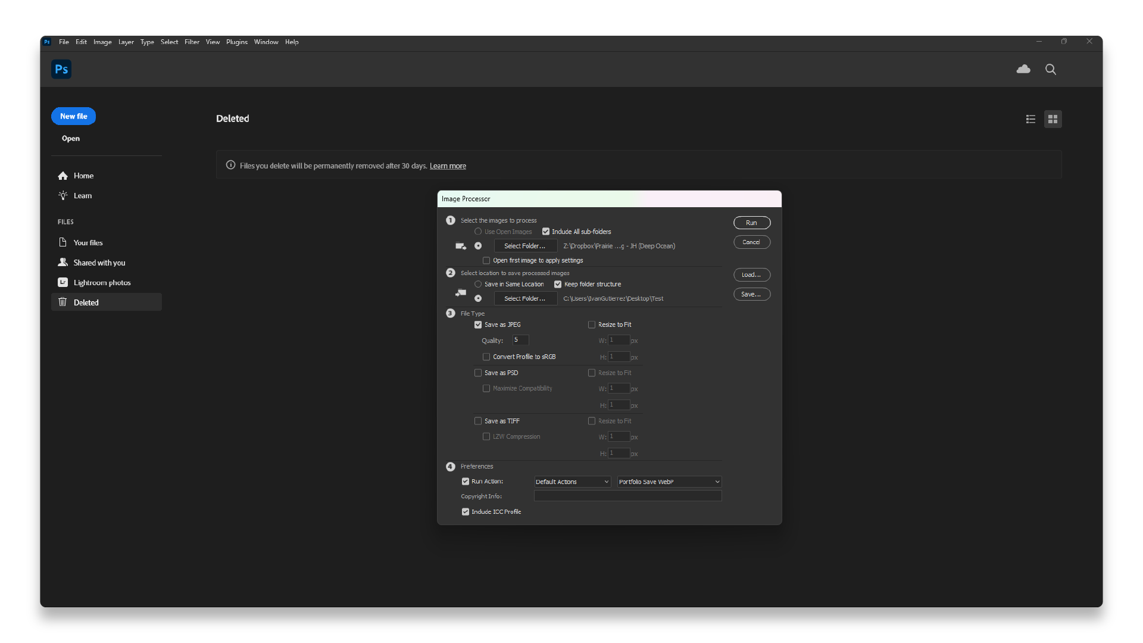This screenshot has width=1143, height=643.
Task: Go to the Home section
Action: tap(83, 176)
